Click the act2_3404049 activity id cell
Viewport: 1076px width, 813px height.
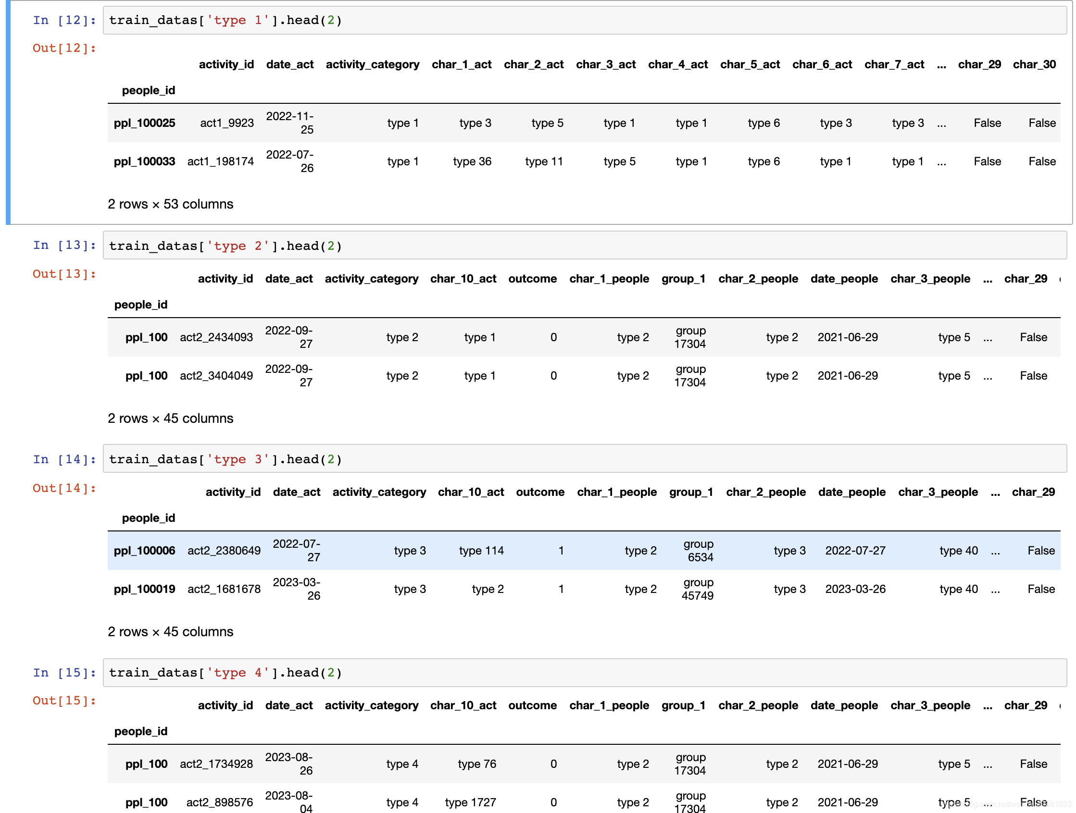tap(216, 376)
